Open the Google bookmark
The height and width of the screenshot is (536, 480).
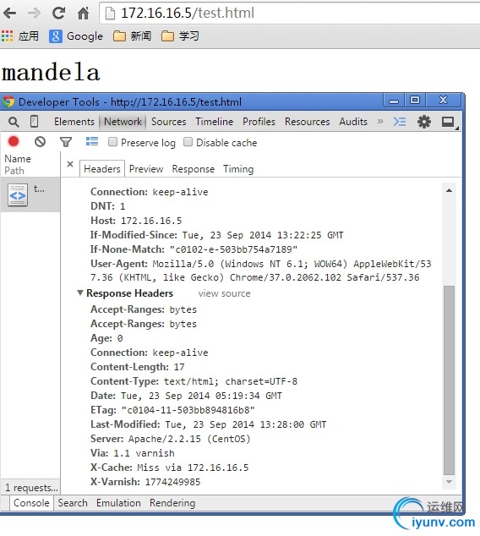point(76,36)
